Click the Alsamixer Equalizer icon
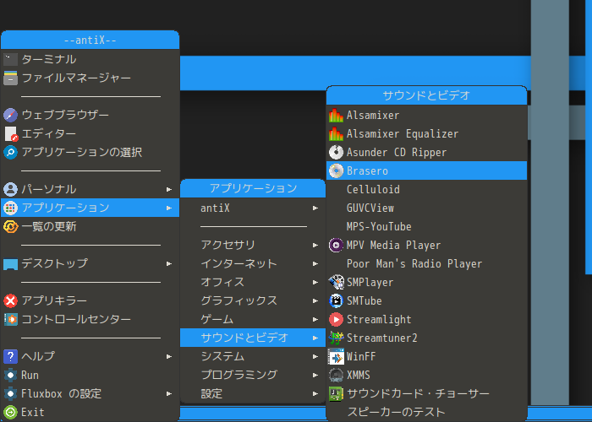The image size is (592, 422). 336,133
